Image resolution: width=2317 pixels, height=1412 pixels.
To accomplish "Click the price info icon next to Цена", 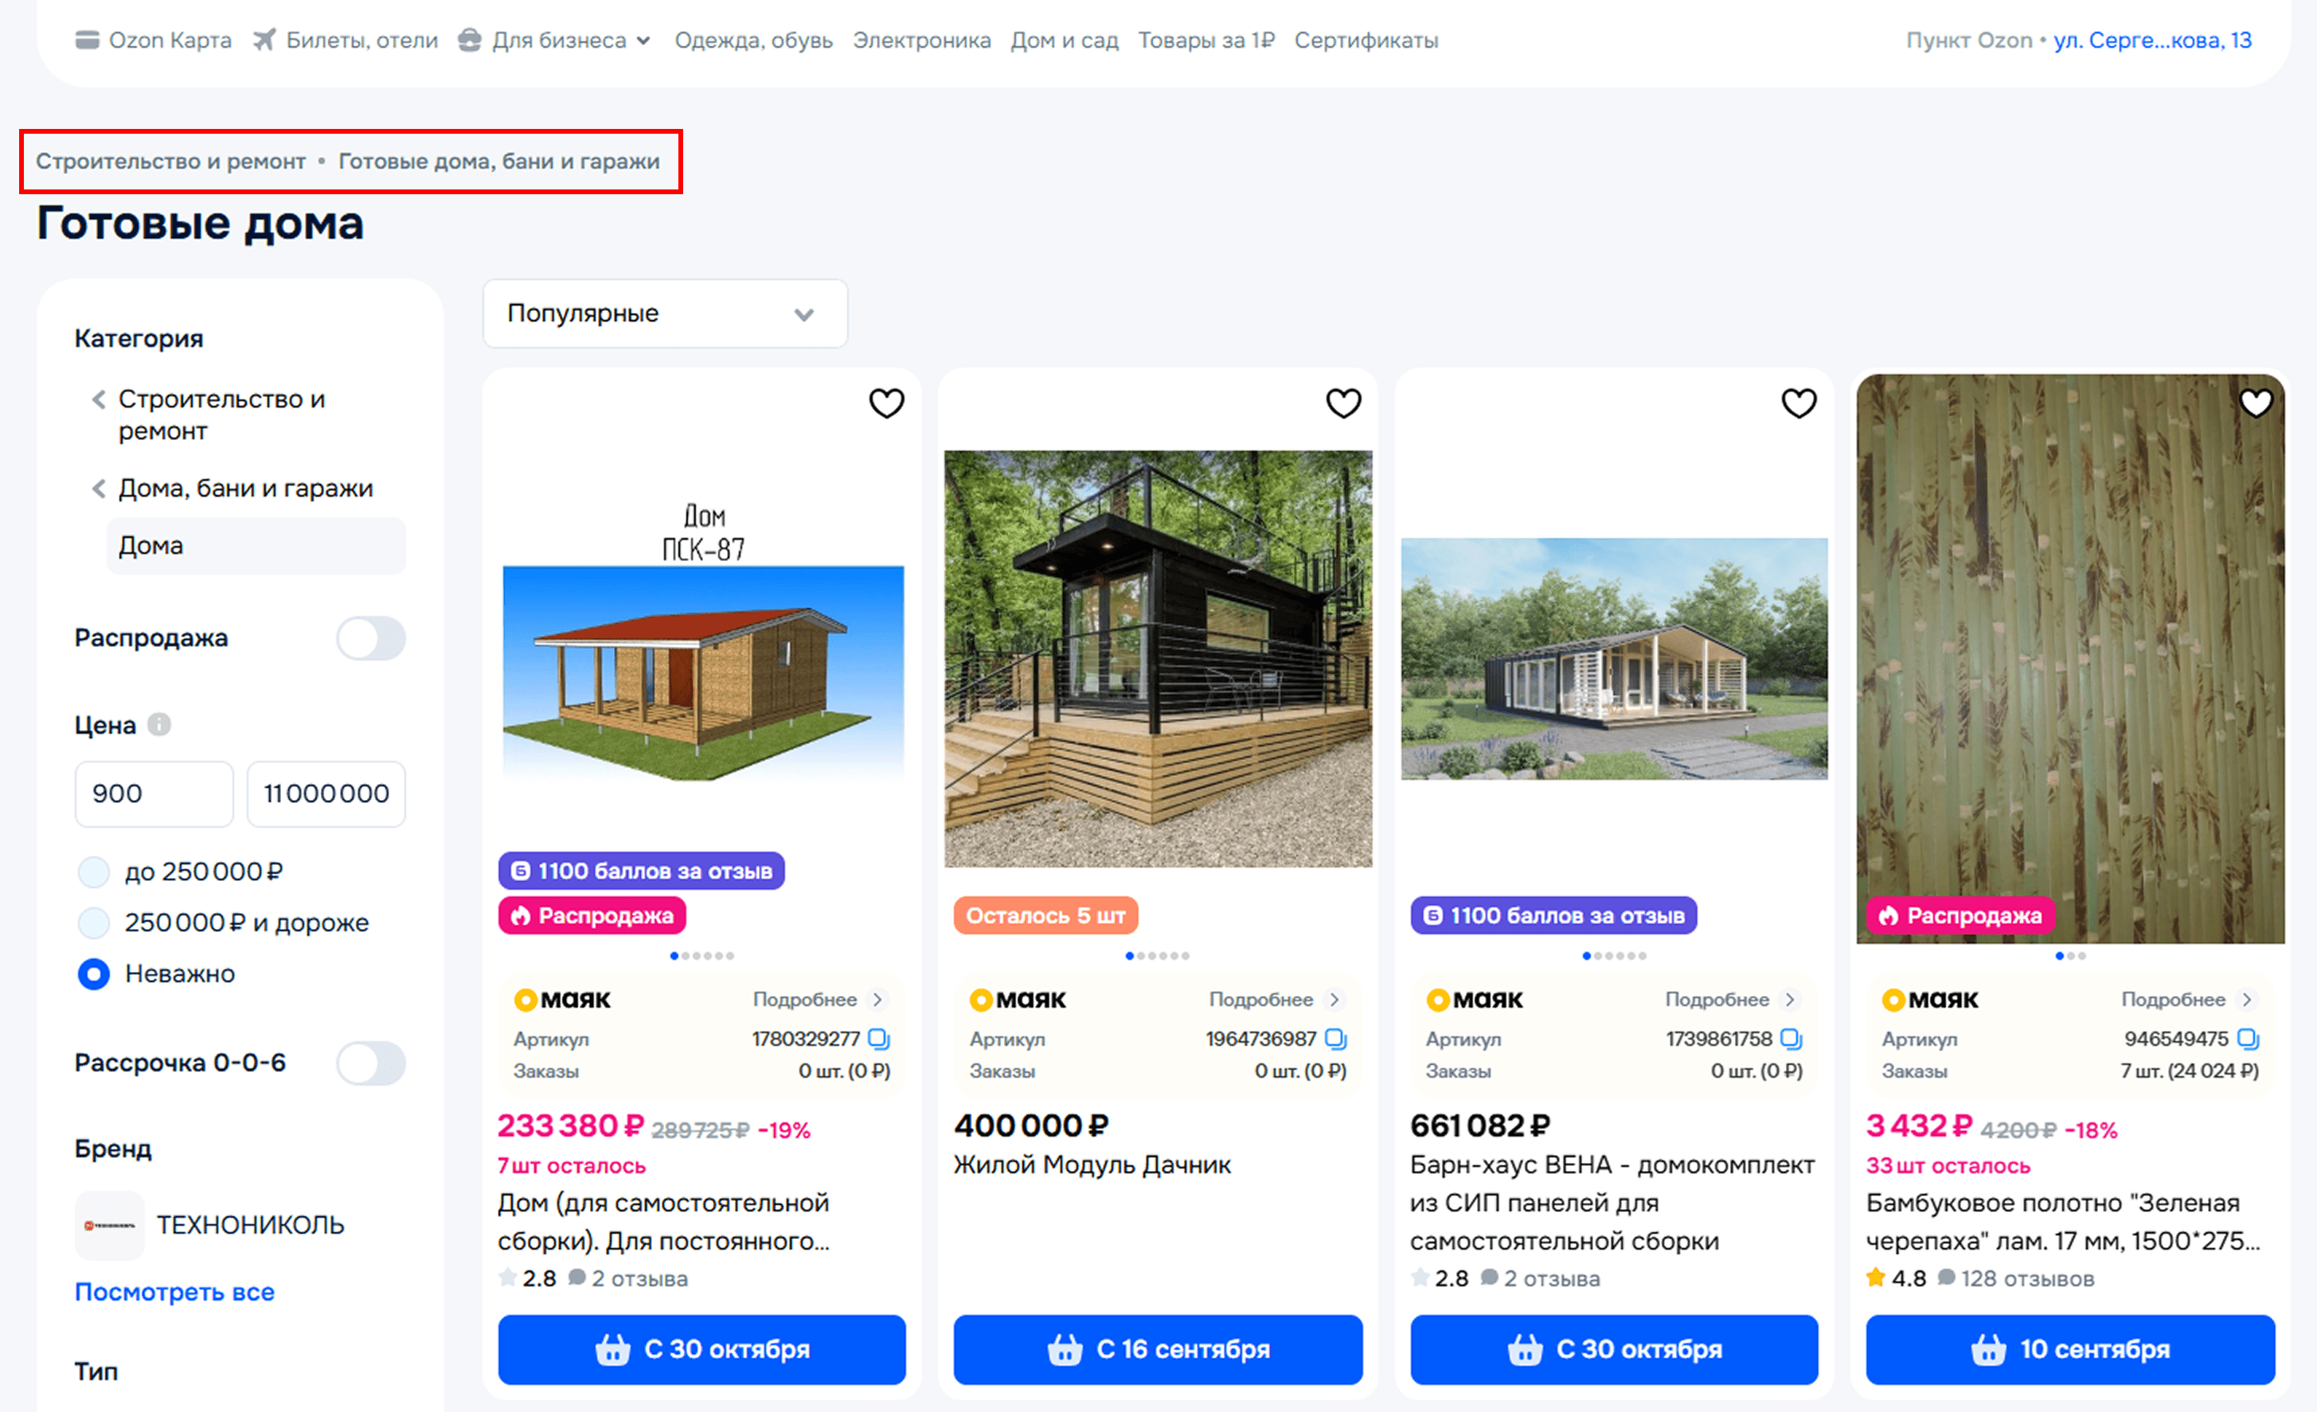I will [x=159, y=725].
